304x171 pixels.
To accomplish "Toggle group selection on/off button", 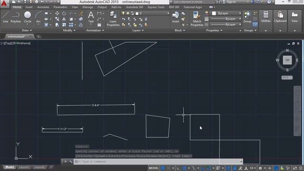I will tap(255, 25).
